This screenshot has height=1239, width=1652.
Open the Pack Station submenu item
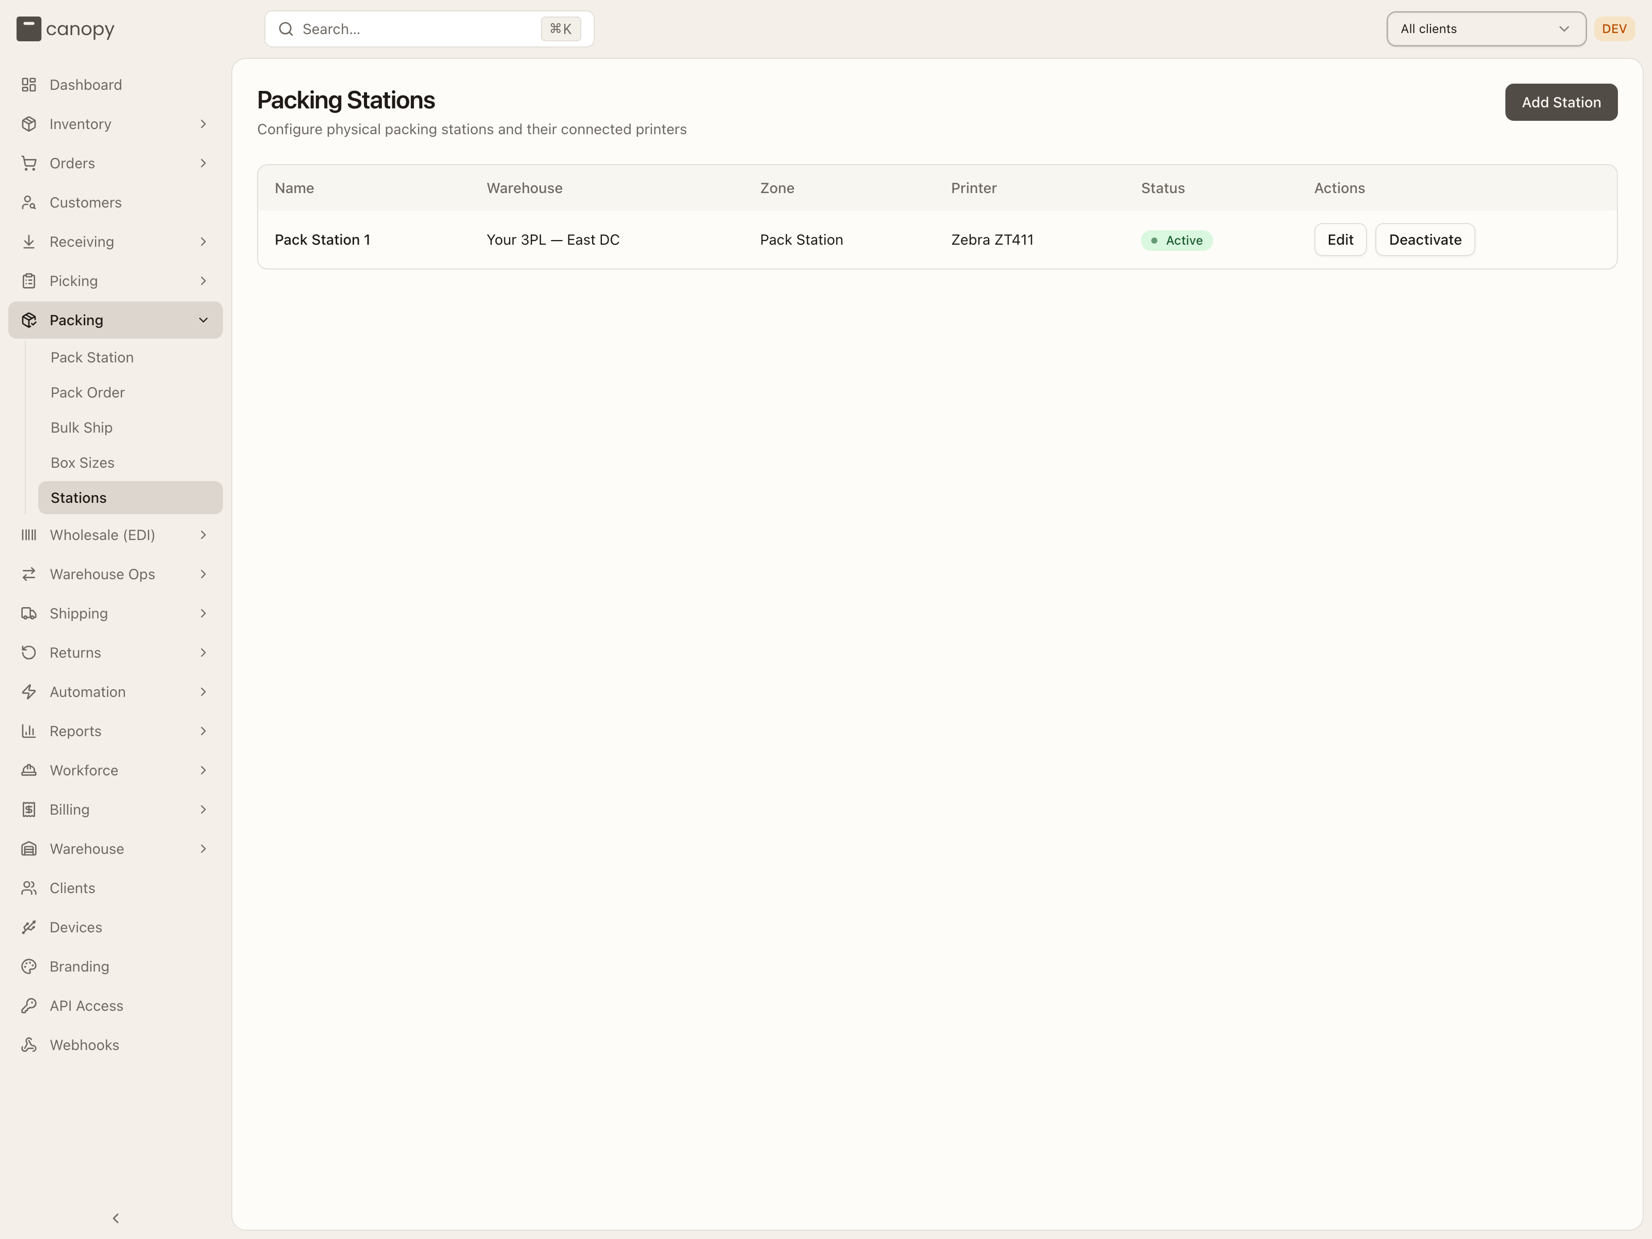tap(131, 357)
